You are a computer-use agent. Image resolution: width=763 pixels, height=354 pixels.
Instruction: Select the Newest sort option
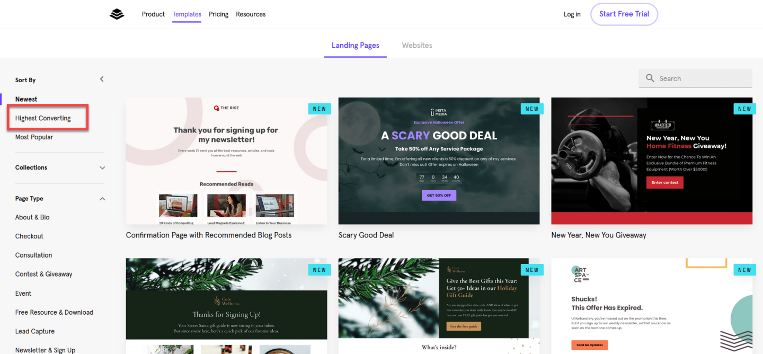pos(26,99)
